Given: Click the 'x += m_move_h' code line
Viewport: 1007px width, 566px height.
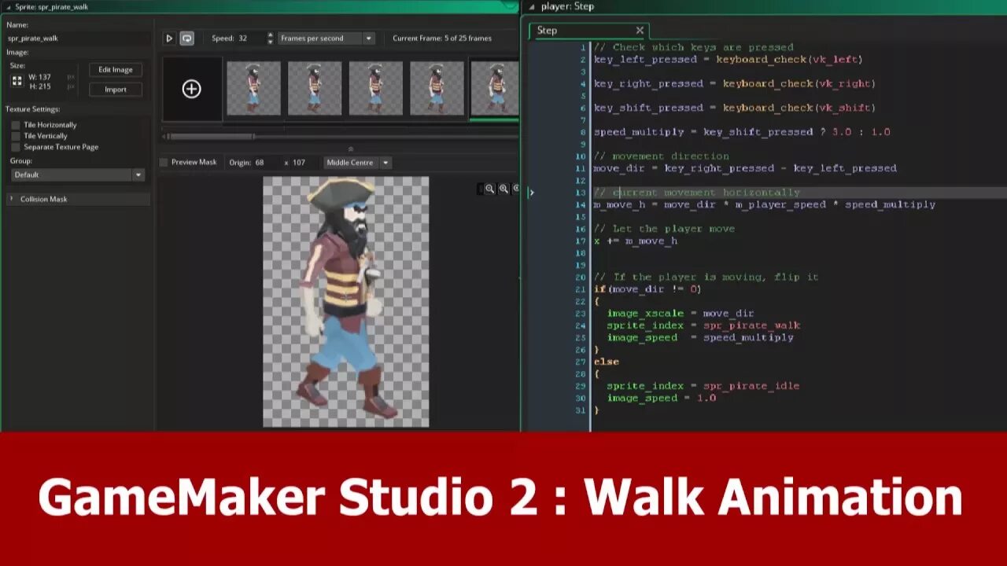Looking at the screenshot, I should tap(636, 241).
